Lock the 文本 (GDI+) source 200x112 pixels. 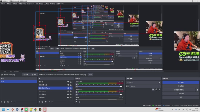click(71, 91)
